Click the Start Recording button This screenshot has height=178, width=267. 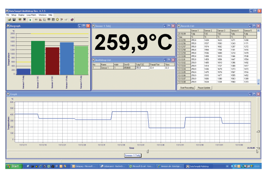click(187, 88)
